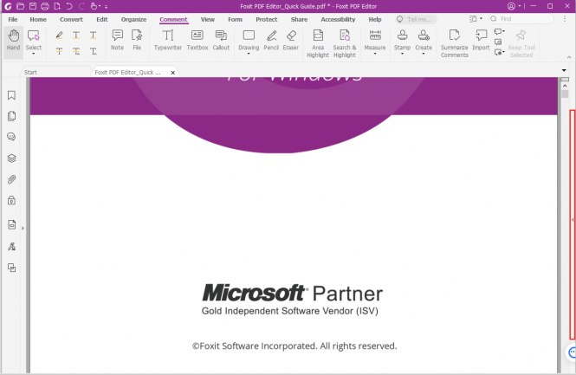Open the Accessibility ribbon tab

[x=338, y=19]
